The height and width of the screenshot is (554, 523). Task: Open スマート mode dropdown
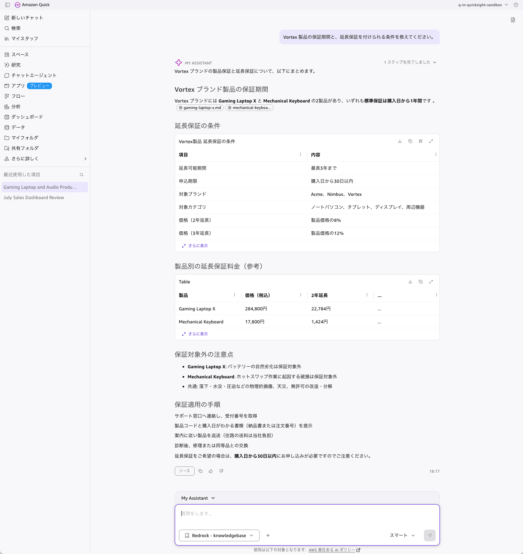coord(402,535)
